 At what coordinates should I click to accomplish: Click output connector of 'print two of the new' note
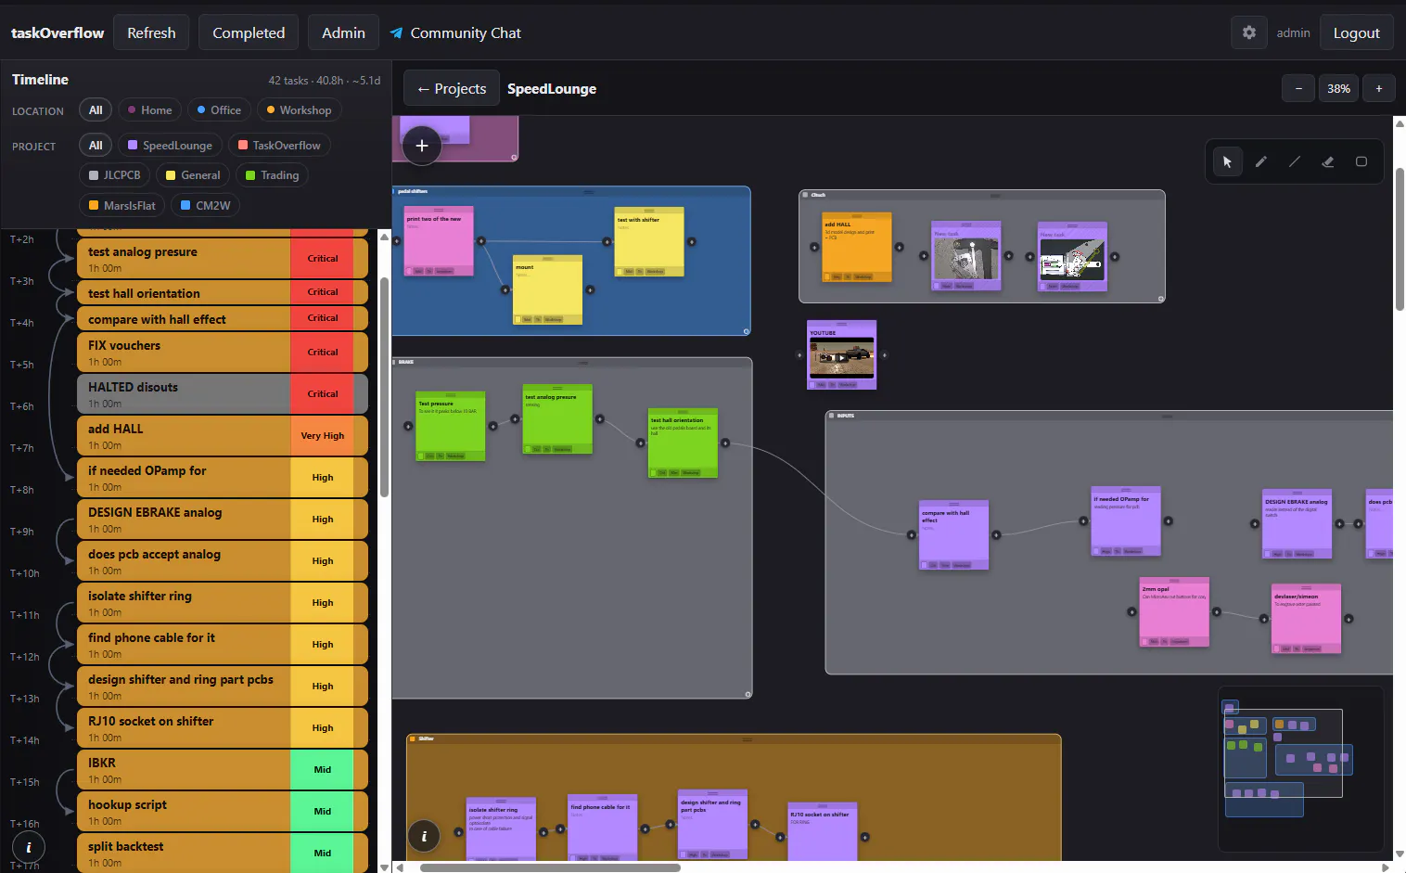(480, 241)
